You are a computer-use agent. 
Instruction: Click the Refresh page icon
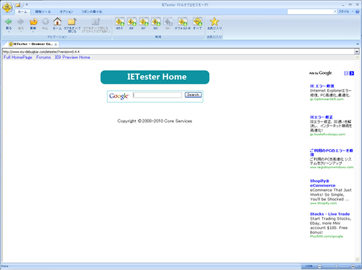33,22
